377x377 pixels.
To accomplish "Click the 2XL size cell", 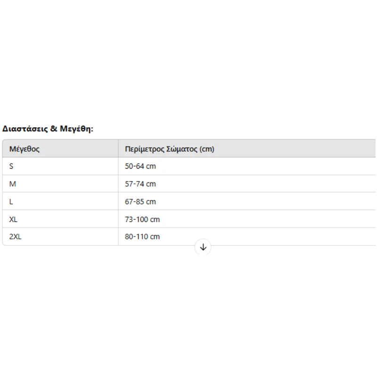I will [60, 237].
